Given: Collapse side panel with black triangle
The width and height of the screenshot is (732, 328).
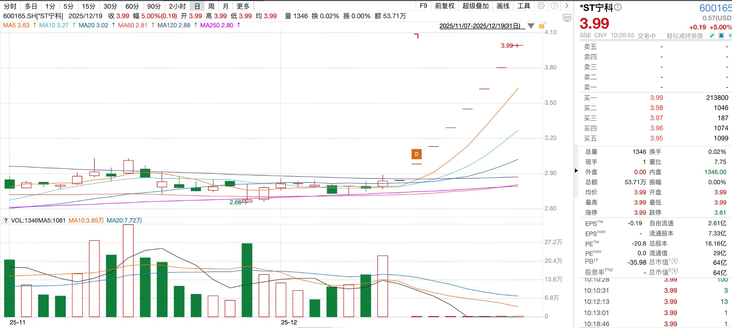Looking at the screenshot, I should point(576,171).
